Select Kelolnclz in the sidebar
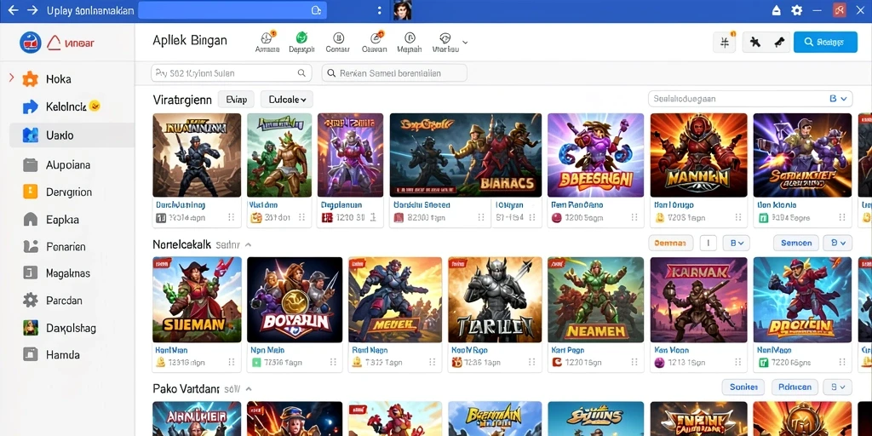This screenshot has width=872, height=436. [66, 106]
